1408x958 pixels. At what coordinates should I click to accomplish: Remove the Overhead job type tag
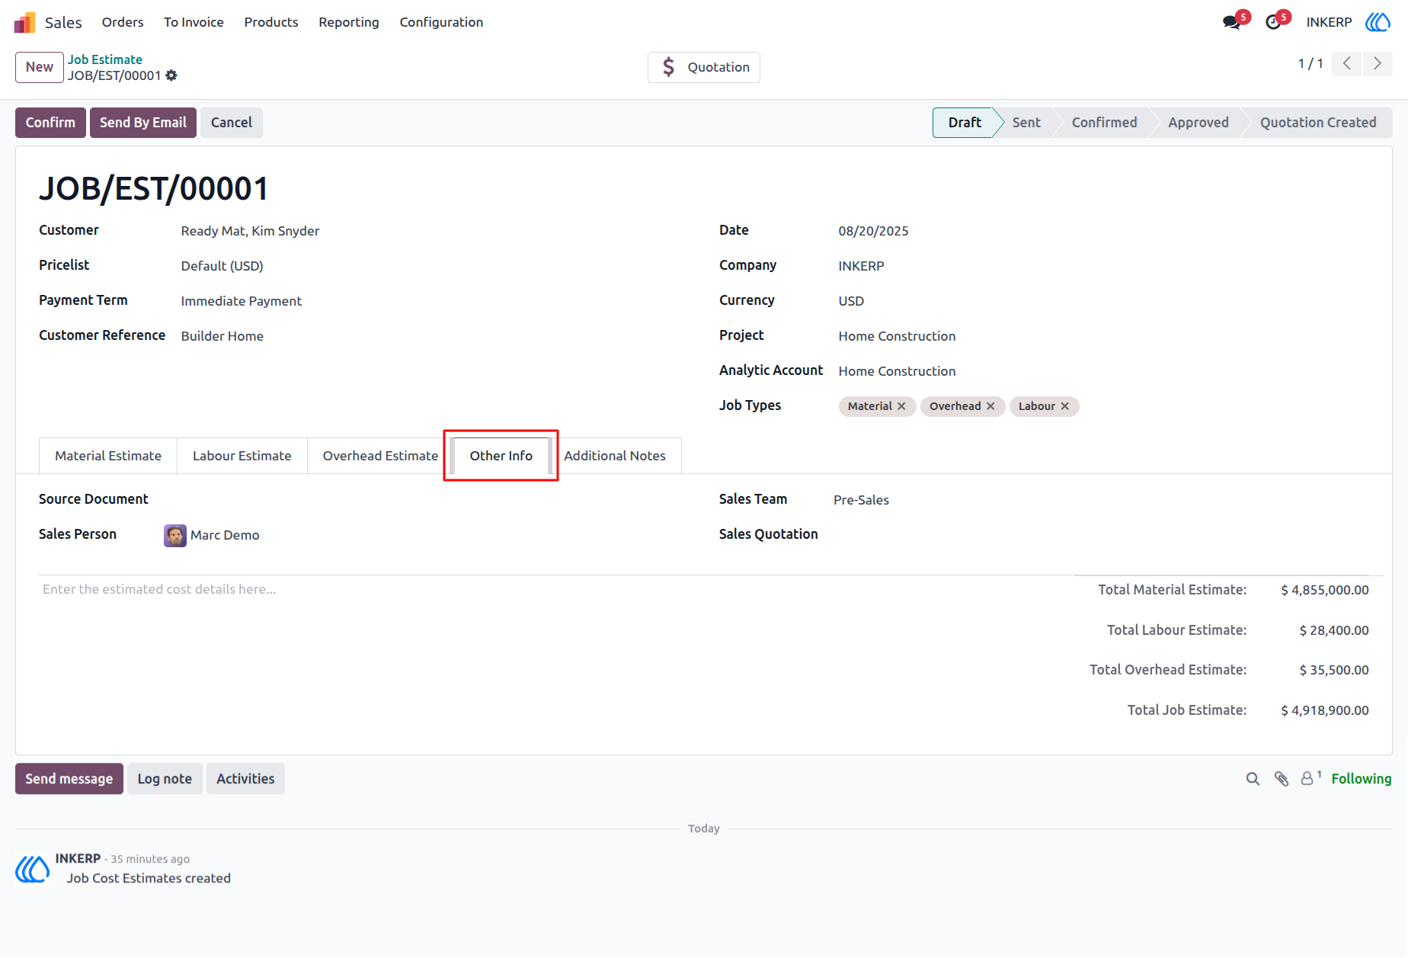click(x=990, y=406)
